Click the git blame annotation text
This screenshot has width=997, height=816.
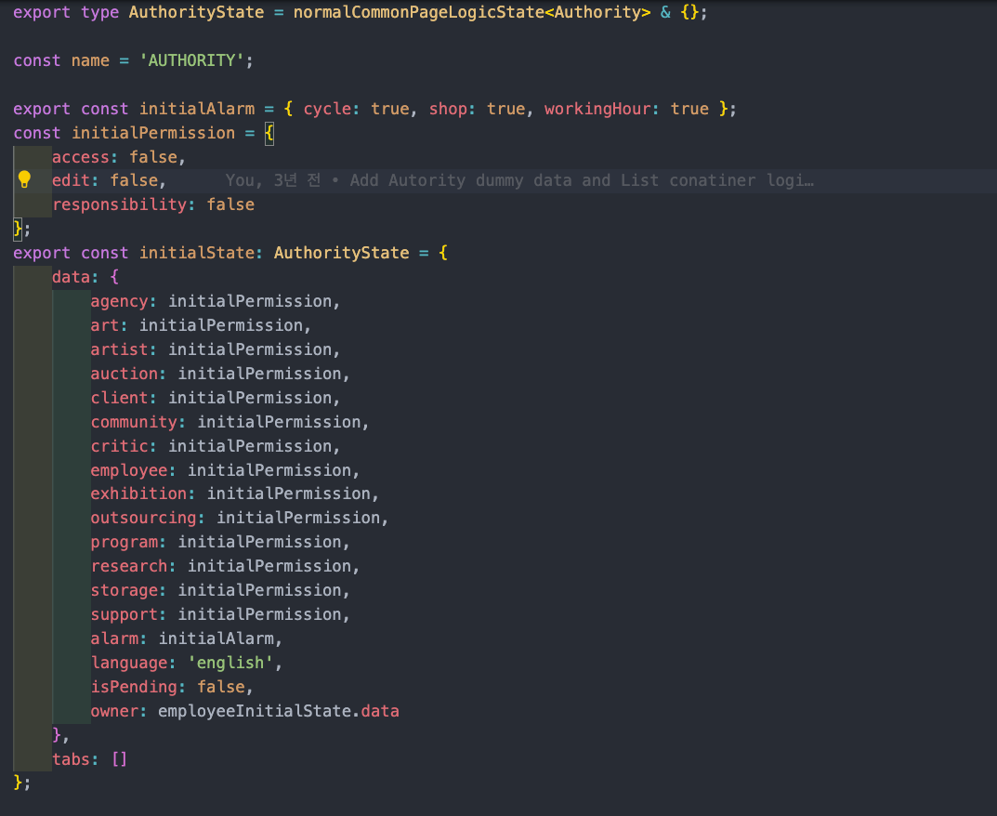(518, 180)
